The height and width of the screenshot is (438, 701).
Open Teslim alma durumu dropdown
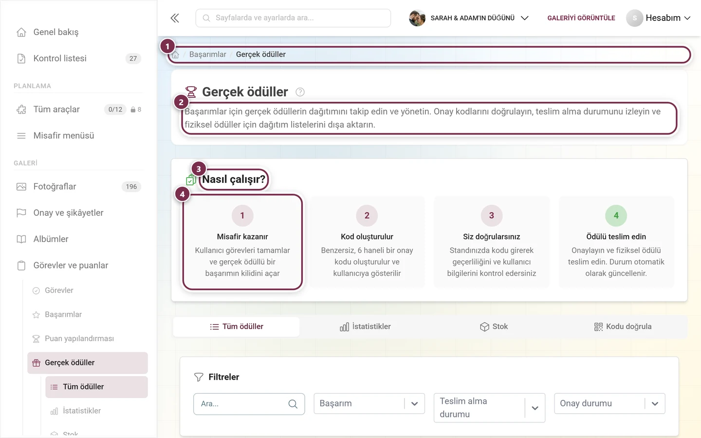489,408
